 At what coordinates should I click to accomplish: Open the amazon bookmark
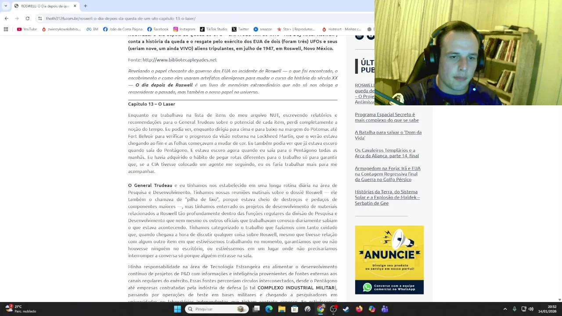pos(263,29)
